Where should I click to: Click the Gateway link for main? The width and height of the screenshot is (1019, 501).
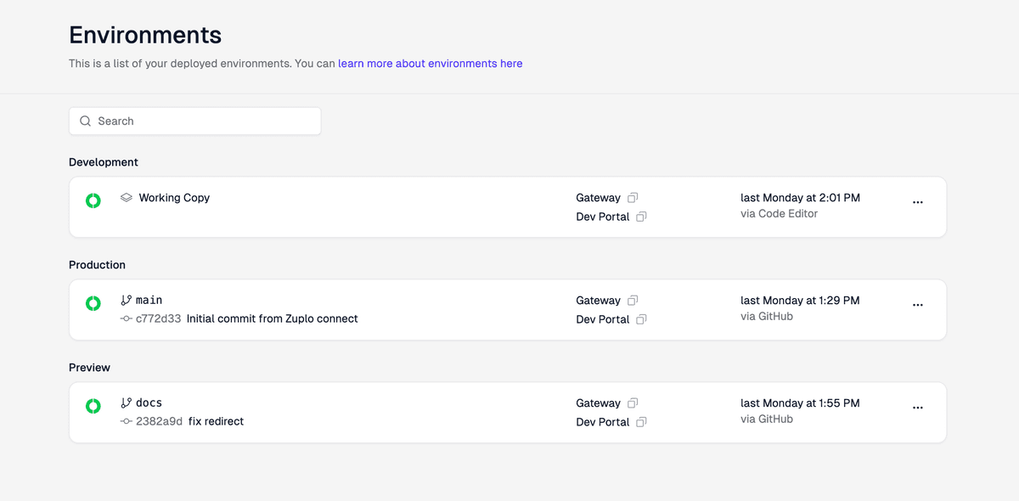(598, 300)
